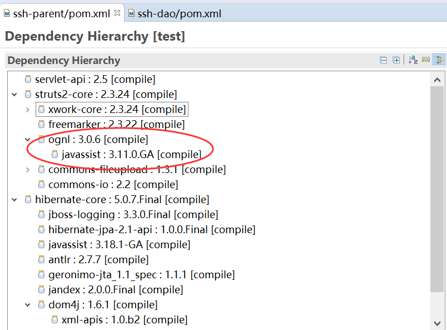The image size is (447, 330).
Task: Select freemarker : 2.3.22 dependency
Action: tap(116, 125)
